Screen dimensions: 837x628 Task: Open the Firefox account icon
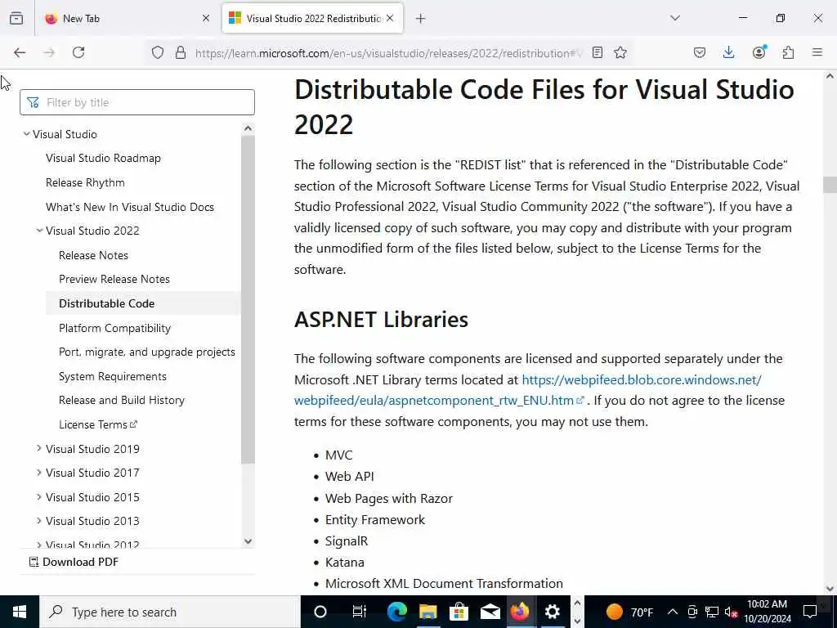[759, 52]
